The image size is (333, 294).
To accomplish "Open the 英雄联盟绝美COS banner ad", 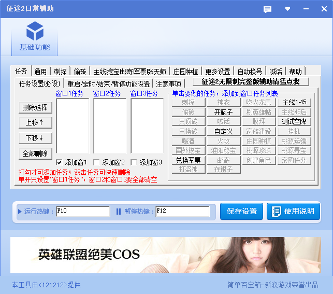I will (166, 255).
